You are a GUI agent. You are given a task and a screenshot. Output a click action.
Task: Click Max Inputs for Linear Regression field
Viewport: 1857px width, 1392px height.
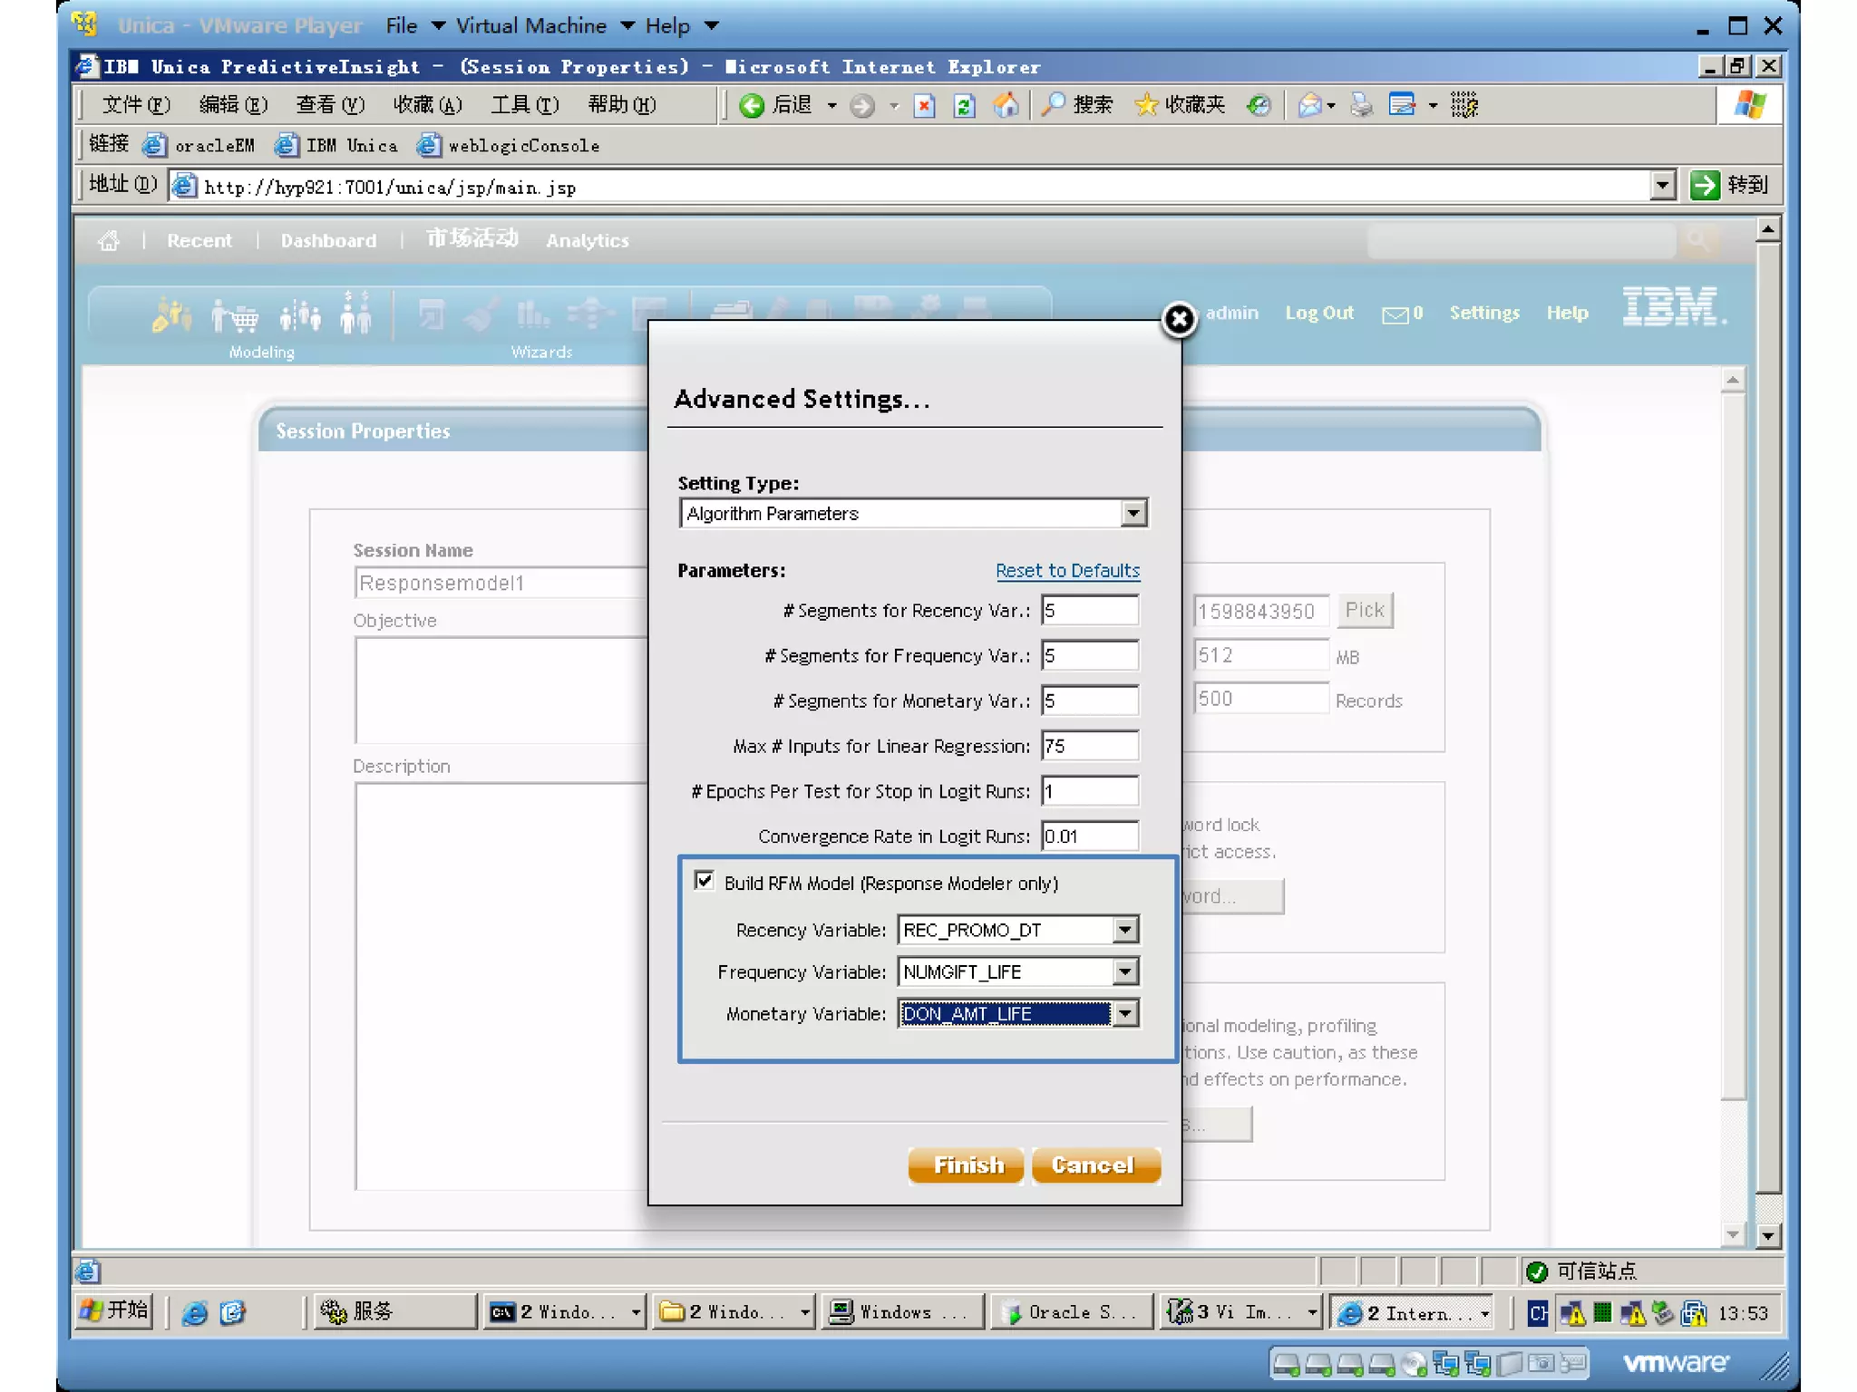pos(1089,747)
